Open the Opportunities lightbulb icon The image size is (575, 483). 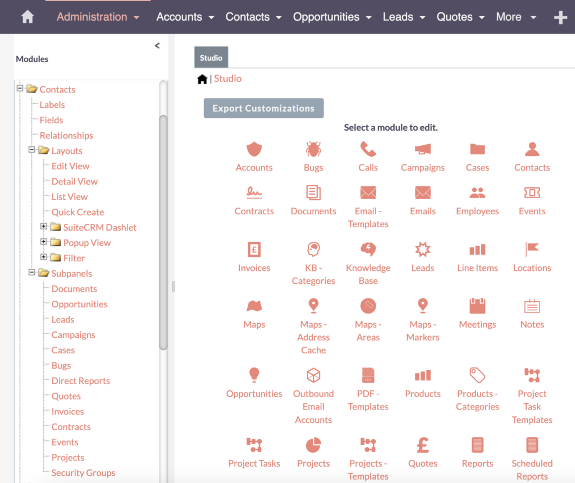254,375
